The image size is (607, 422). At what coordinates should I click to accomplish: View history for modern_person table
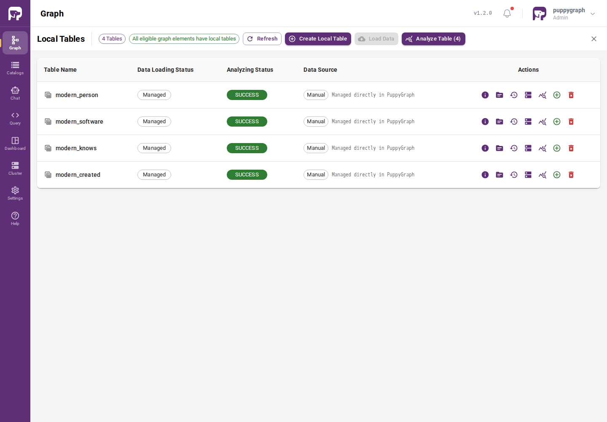click(x=514, y=95)
